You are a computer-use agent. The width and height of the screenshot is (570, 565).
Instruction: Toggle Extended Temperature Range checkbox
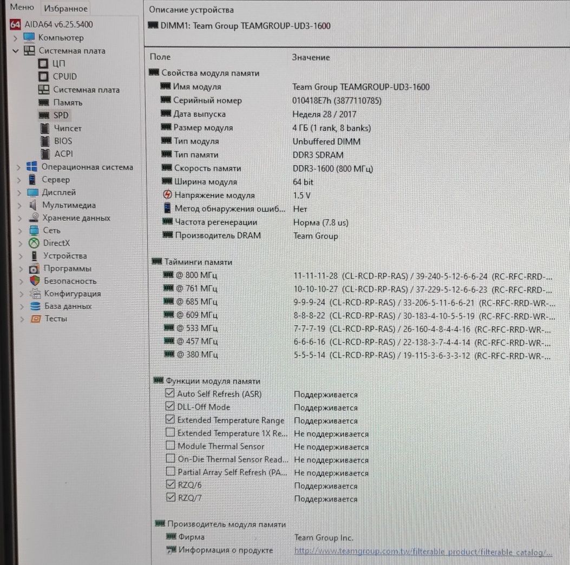tap(170, 419)
